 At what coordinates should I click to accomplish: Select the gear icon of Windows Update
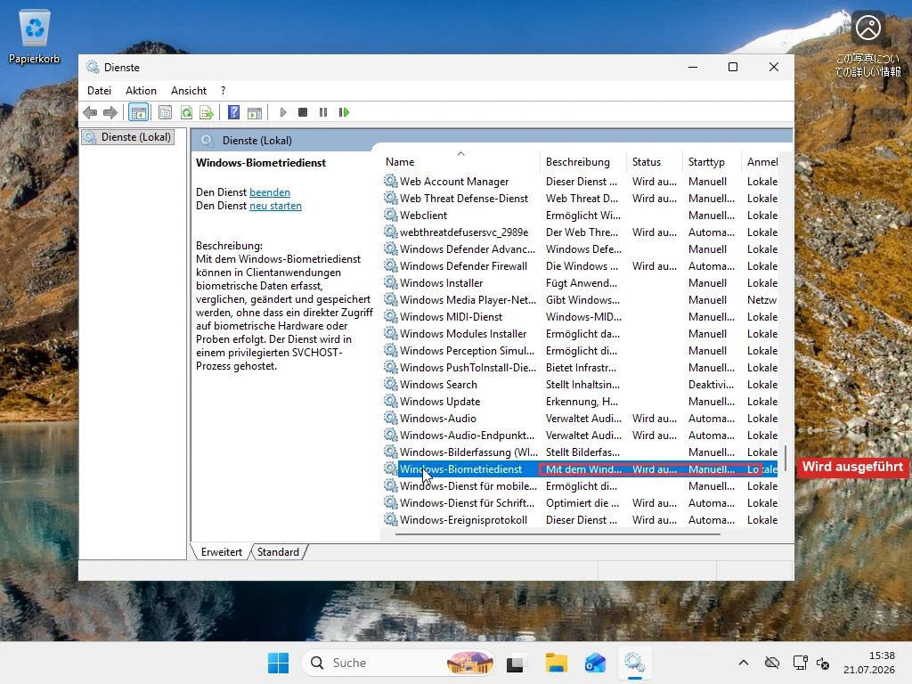coord(391,401)
